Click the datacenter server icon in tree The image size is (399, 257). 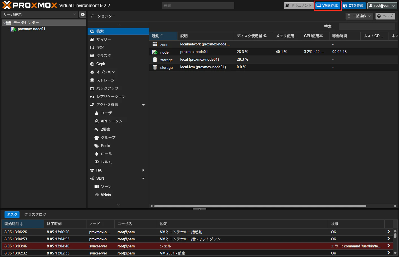[8, 23]
